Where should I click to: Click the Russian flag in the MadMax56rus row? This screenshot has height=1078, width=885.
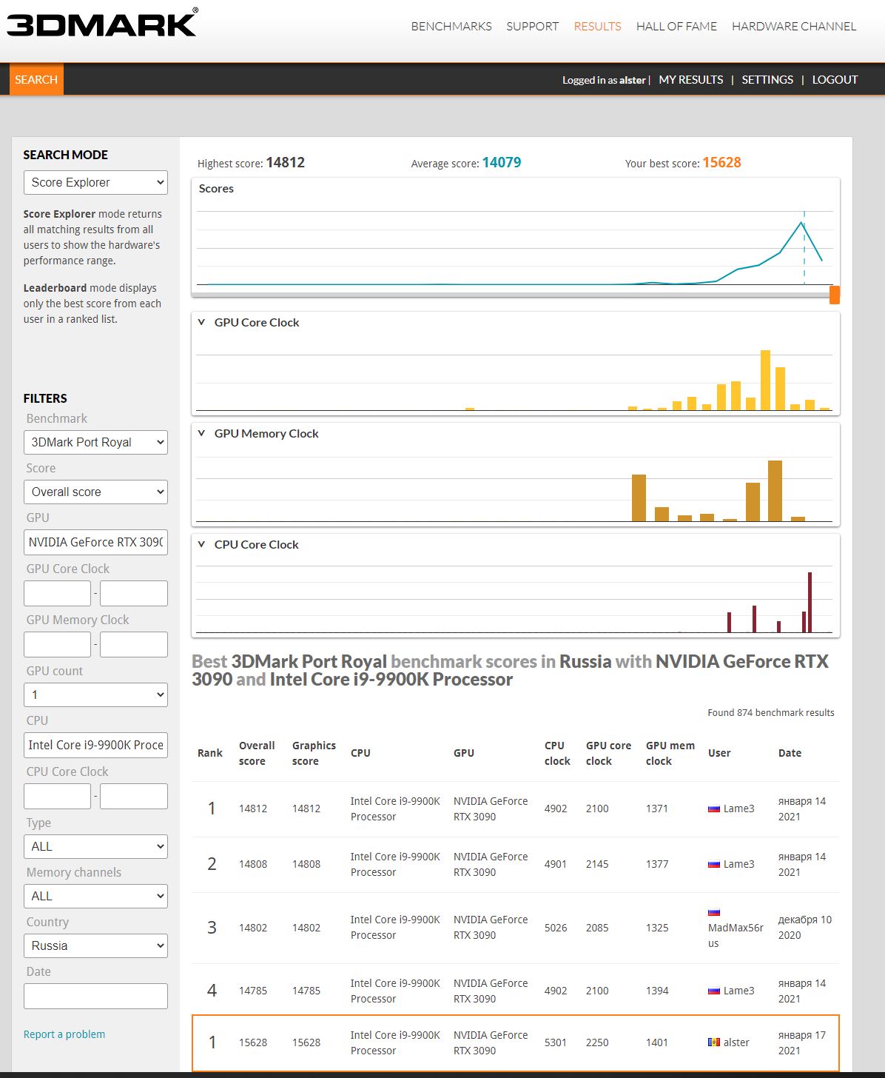pos(714,912)
